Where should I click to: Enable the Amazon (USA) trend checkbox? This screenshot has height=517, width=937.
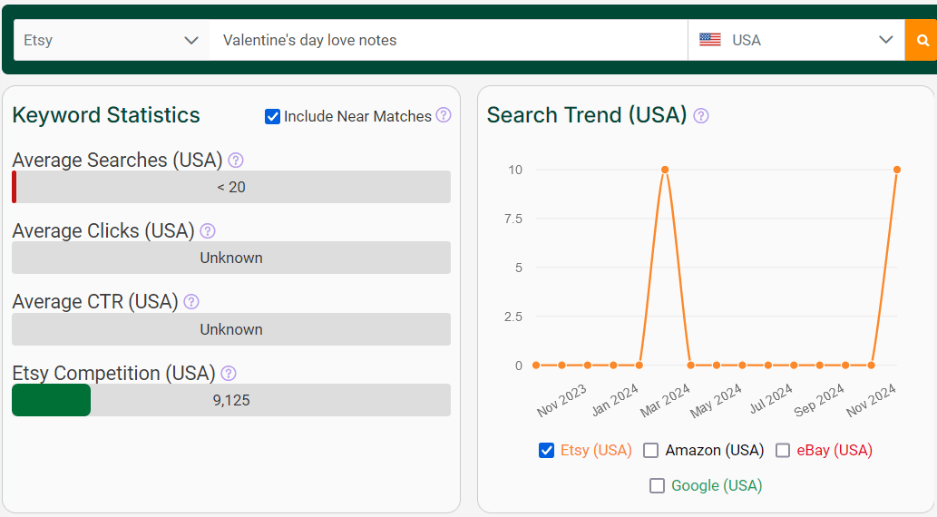650,450
